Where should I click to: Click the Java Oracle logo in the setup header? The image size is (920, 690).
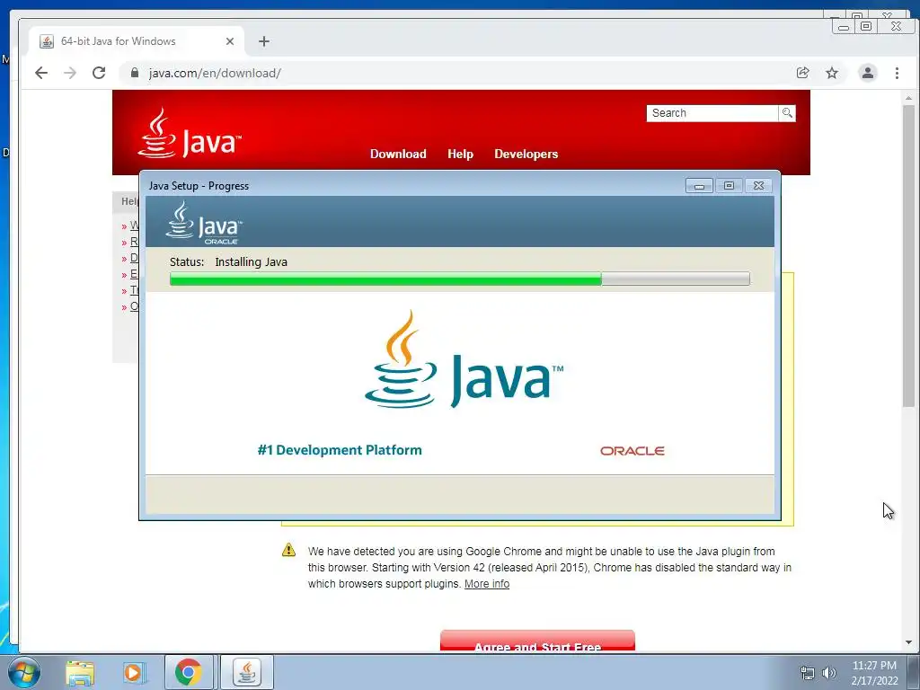204,223
